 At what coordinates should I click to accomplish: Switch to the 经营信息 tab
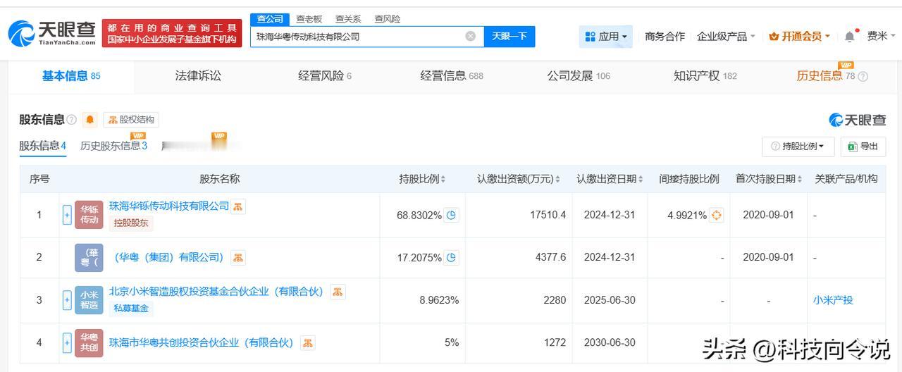pos(452,76)
